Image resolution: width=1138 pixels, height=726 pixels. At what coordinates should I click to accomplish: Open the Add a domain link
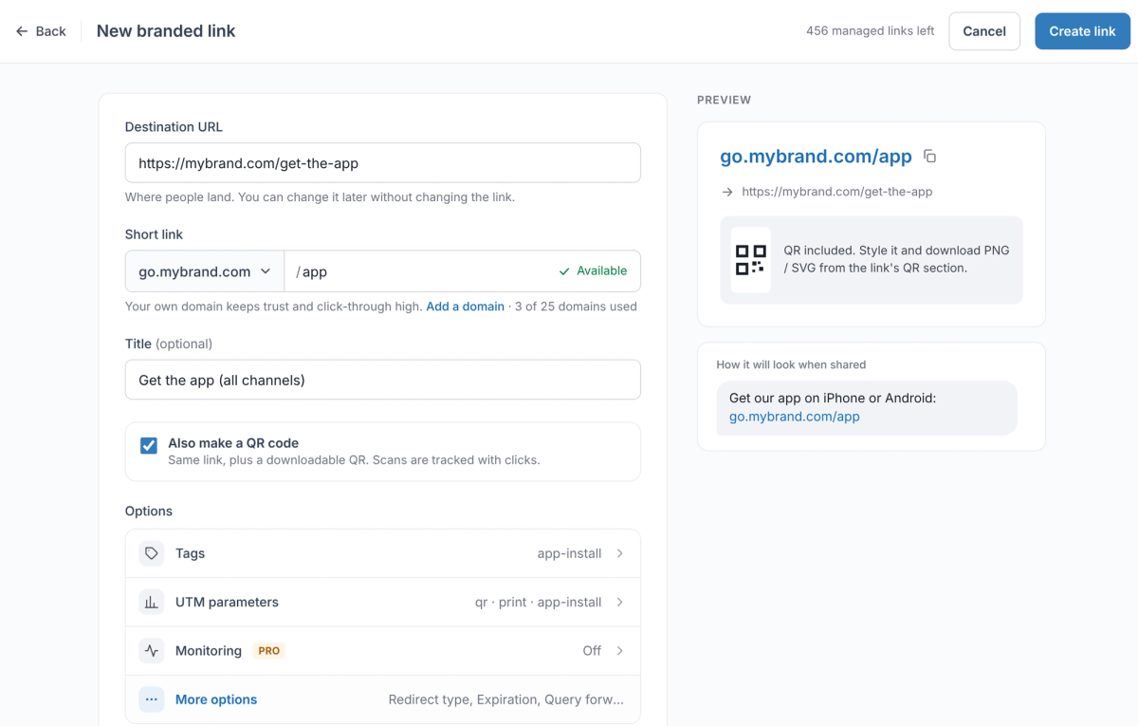click(465, 307)
